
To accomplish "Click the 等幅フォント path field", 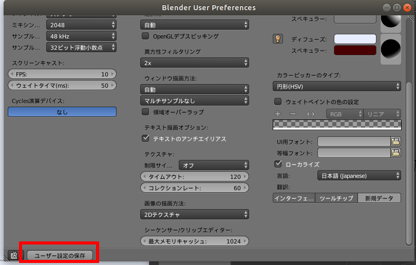I will click(x=354, y=153).
